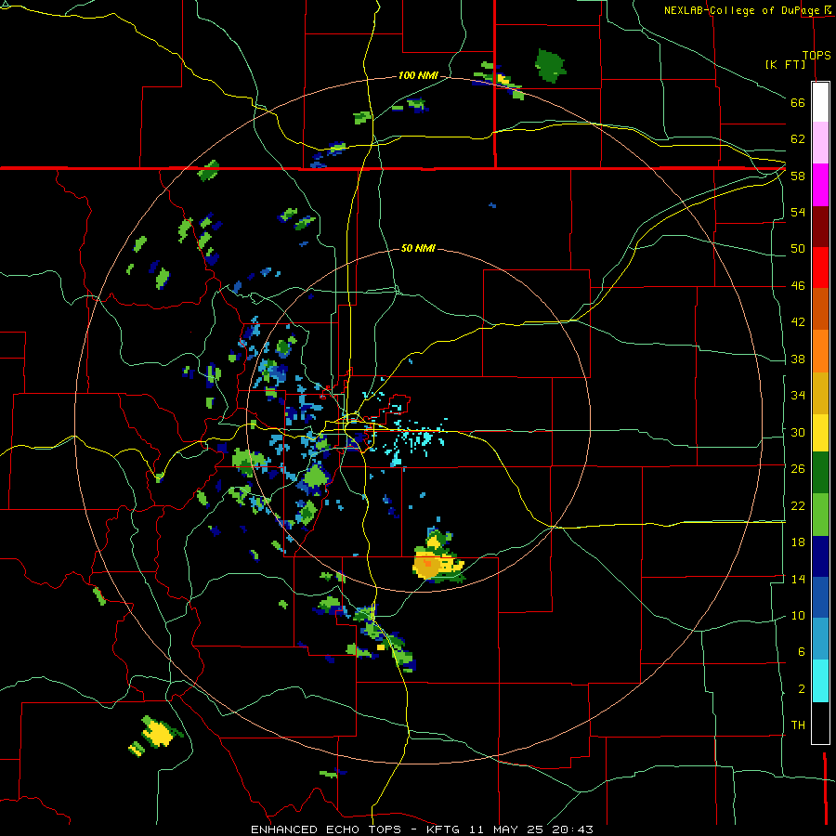Pick the light blue legend swatch
This screenshot has height=836, width=836.
pyautogui.click(x=820, y=639)
